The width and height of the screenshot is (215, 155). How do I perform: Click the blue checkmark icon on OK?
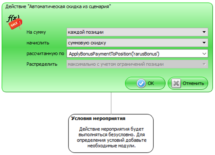141,83
